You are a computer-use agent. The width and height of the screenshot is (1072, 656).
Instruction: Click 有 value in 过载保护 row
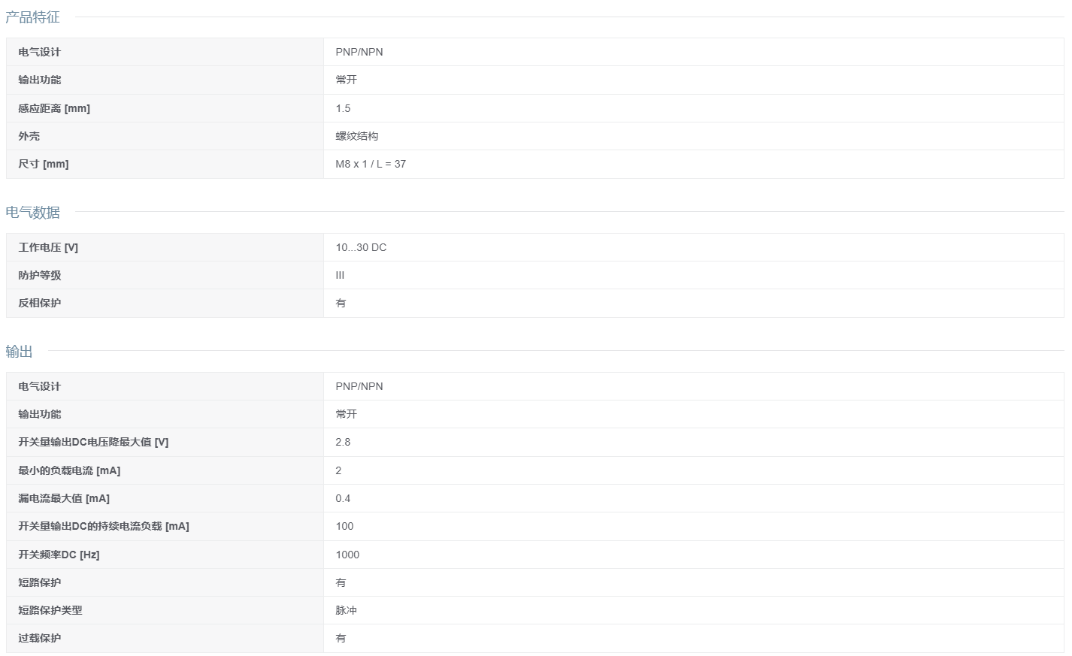coord(341,638)
